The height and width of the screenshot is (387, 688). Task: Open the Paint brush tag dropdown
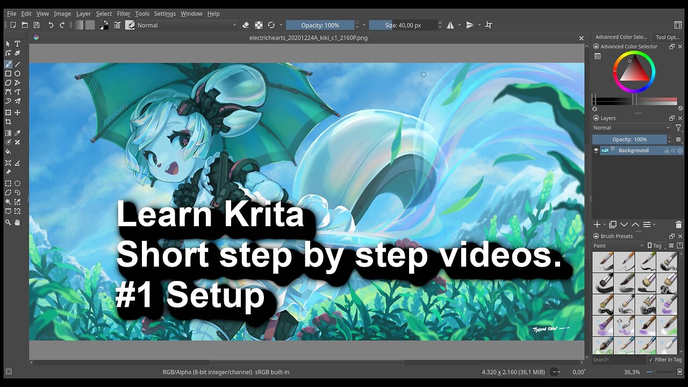coord(618,246)
